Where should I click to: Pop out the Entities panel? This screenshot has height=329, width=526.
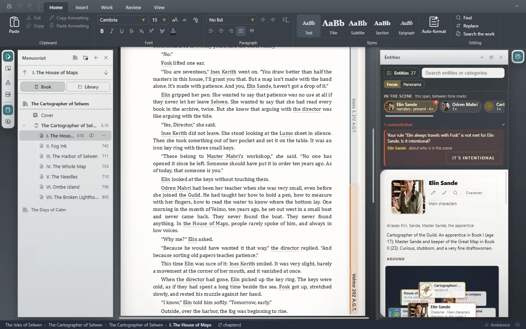[x=491, y=57]
